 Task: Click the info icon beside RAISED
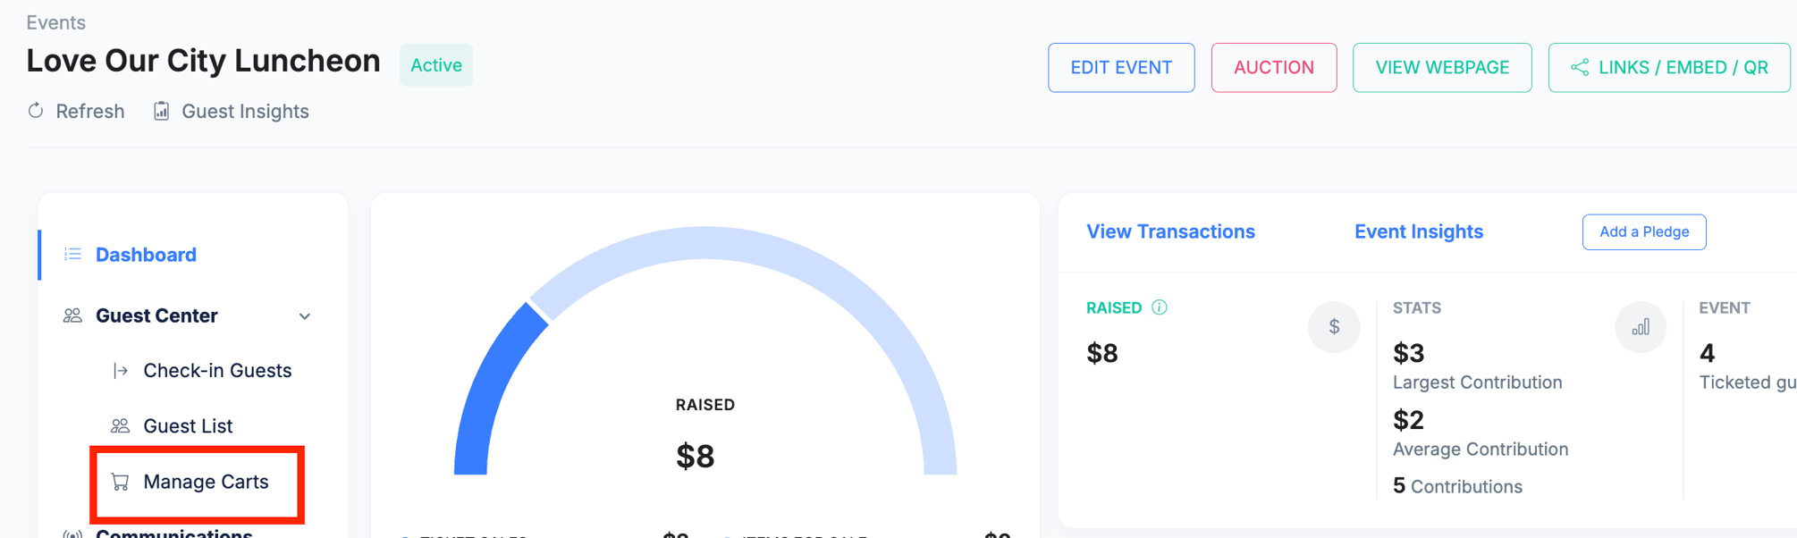click(x=1160, y=307)
